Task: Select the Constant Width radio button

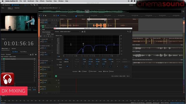Action: click(83, 71)
